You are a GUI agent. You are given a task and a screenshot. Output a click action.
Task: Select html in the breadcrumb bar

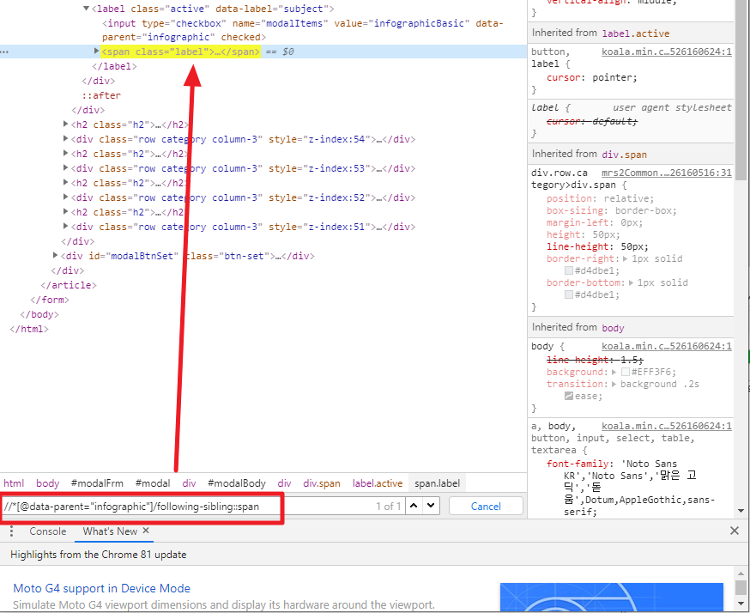pos(14,483)
